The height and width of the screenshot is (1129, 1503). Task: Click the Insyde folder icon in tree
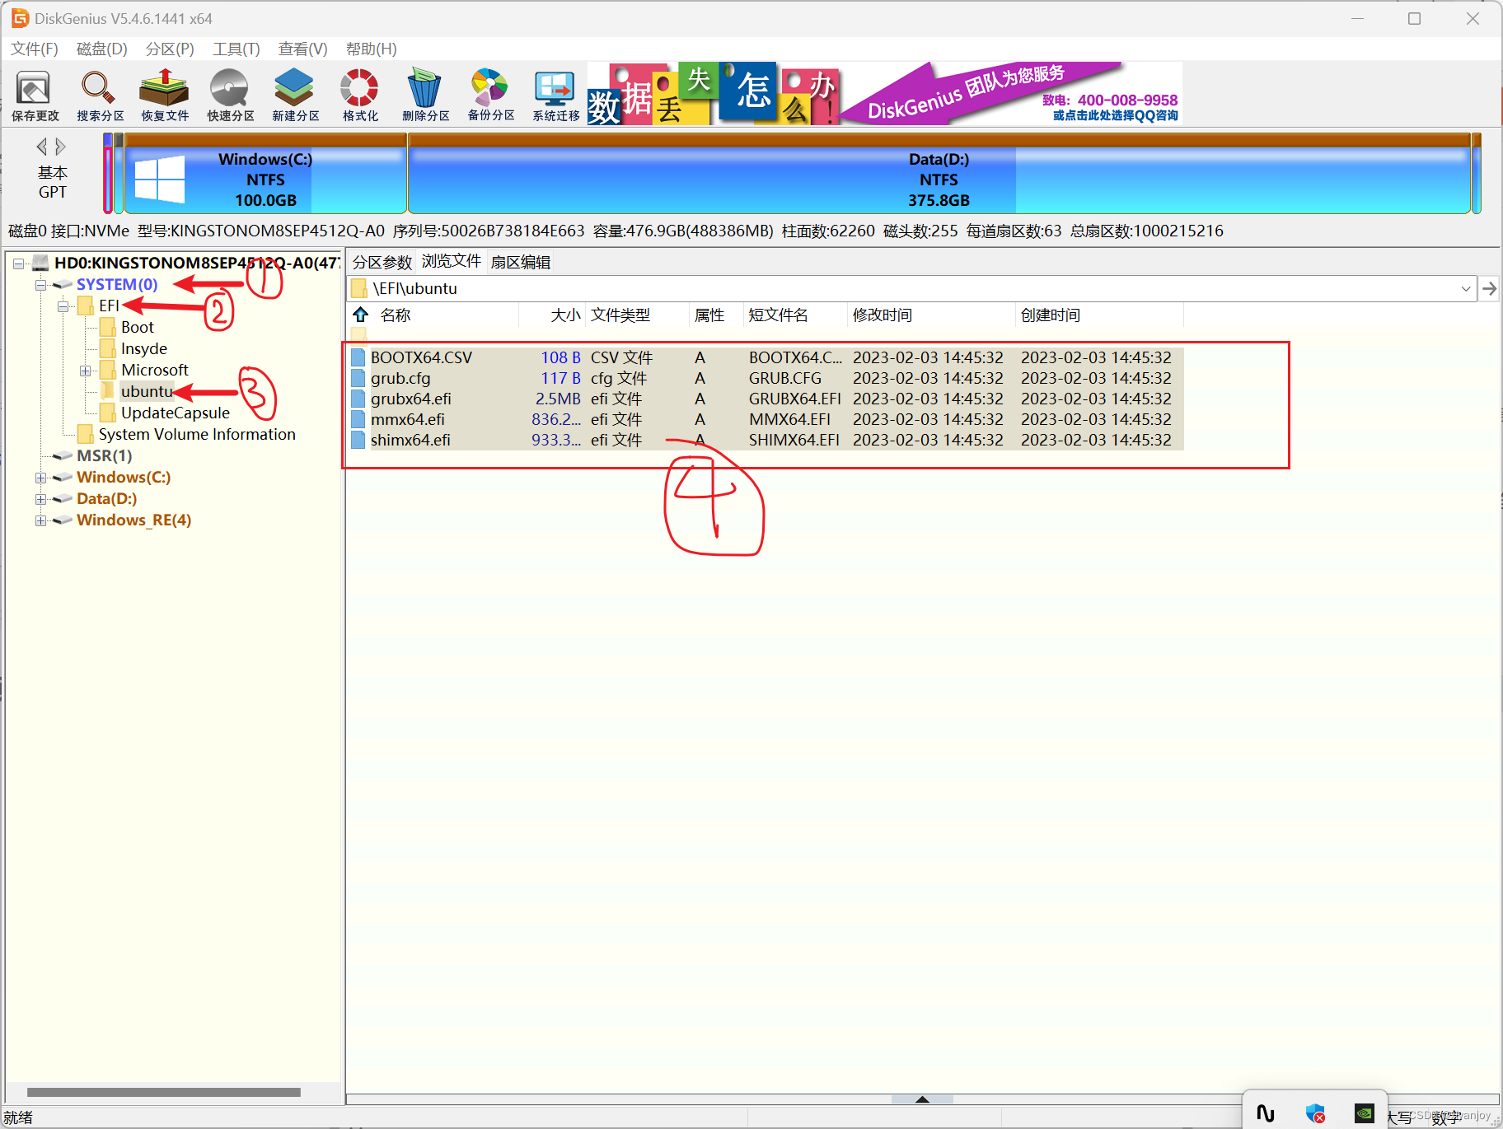(108, 348)
